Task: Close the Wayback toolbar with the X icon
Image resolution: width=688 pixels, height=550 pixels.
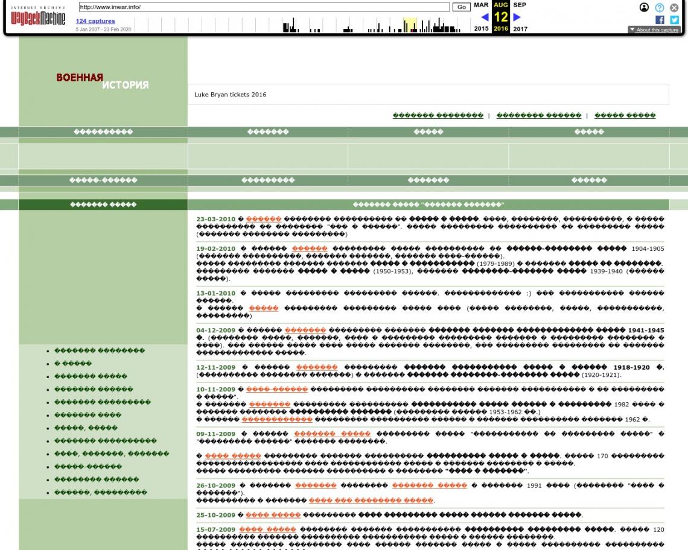Action: coord(674,7)
